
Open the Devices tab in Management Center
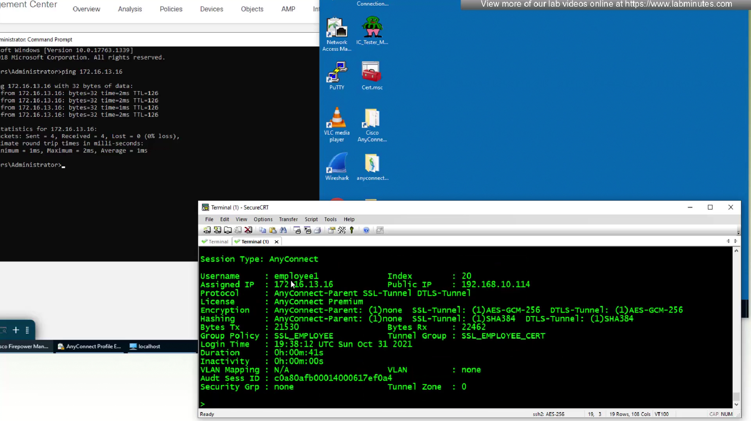coord(212,9)
